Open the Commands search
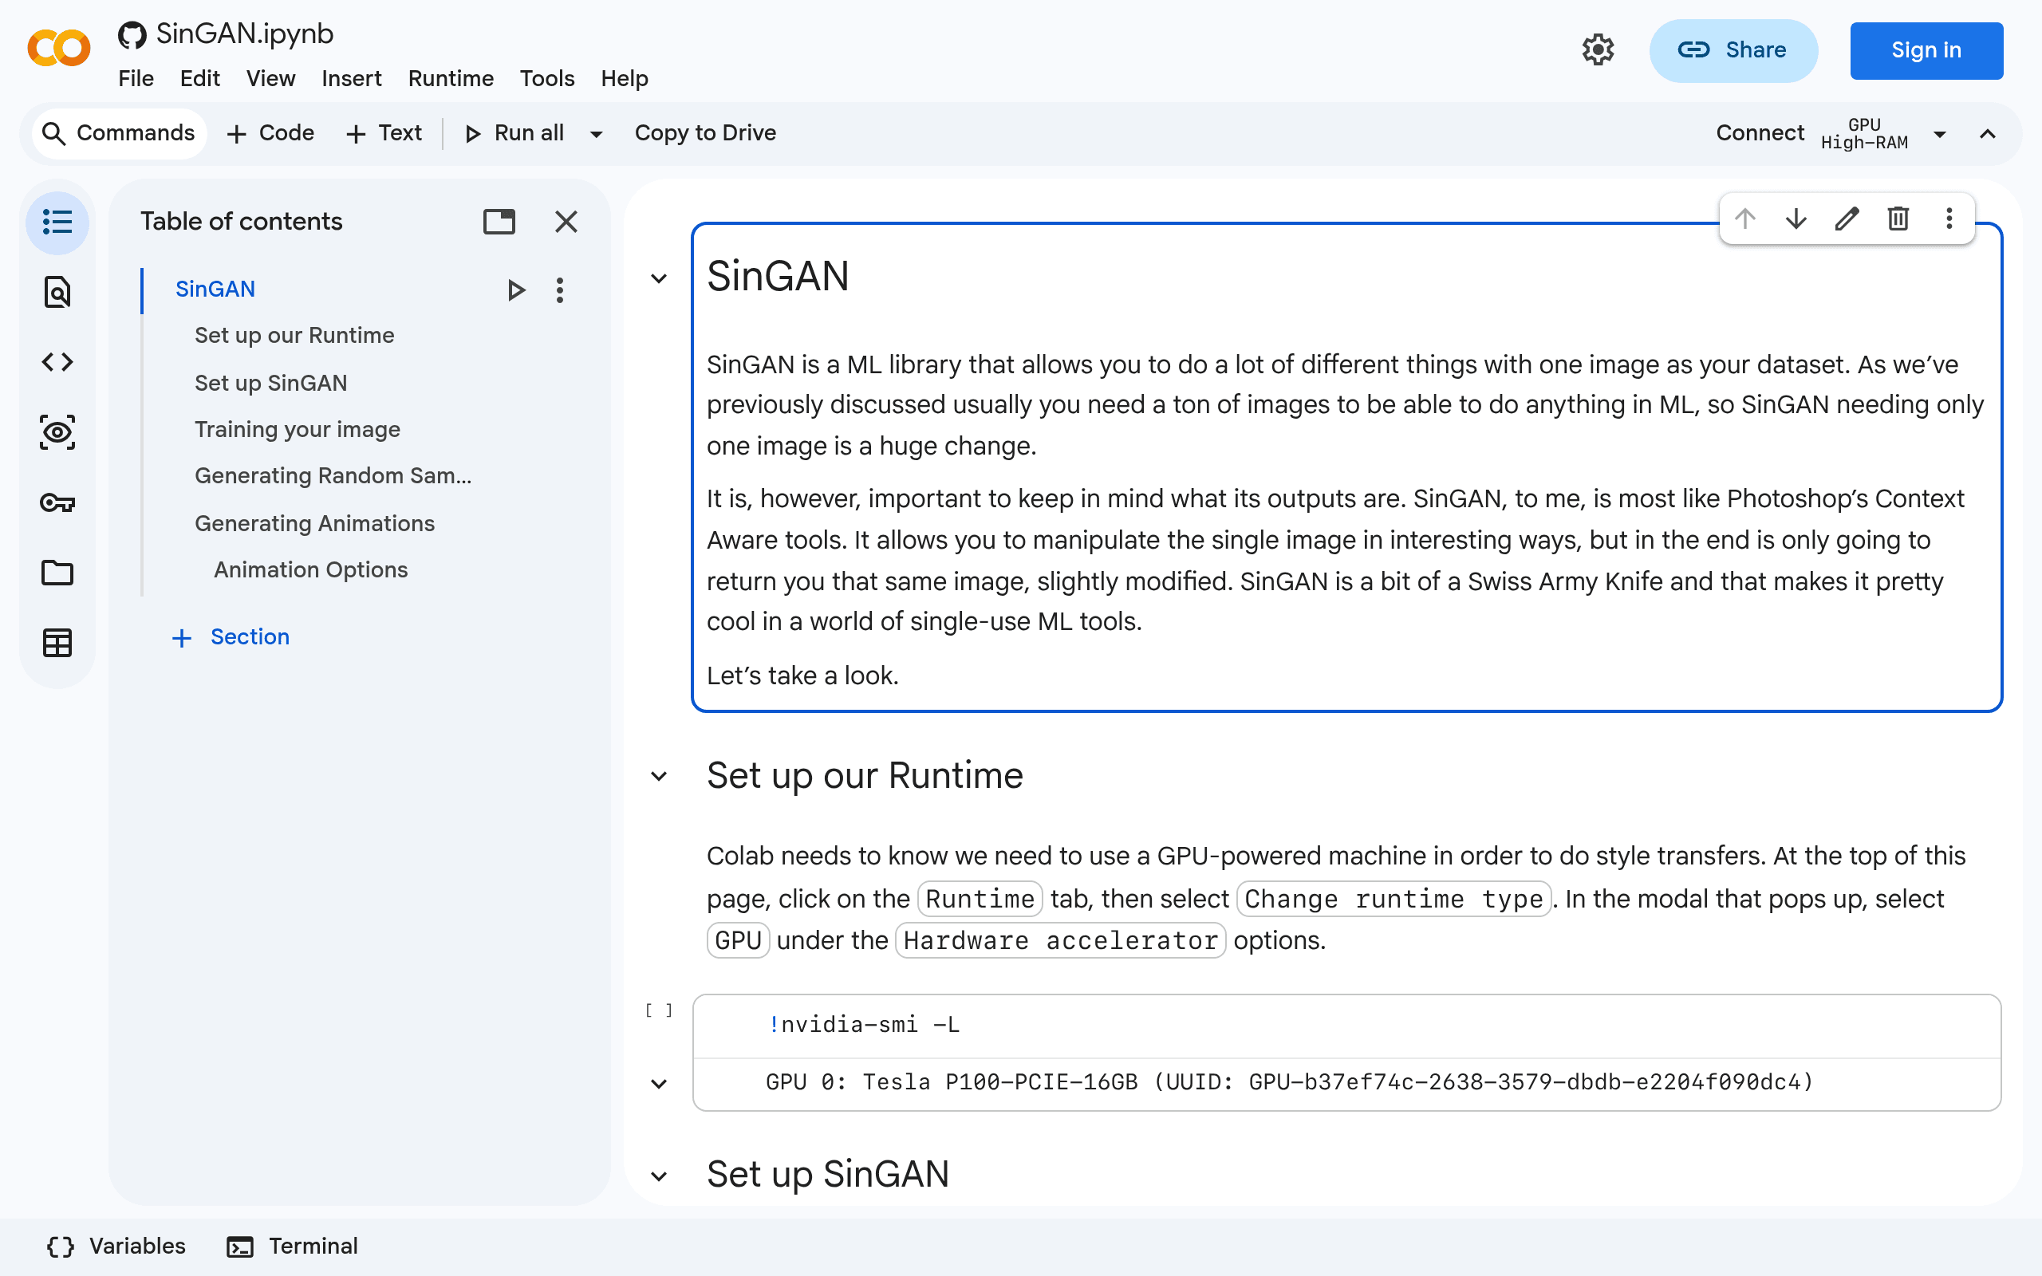The height and width of the screenshot is (1276, 2042). point(118,133)
